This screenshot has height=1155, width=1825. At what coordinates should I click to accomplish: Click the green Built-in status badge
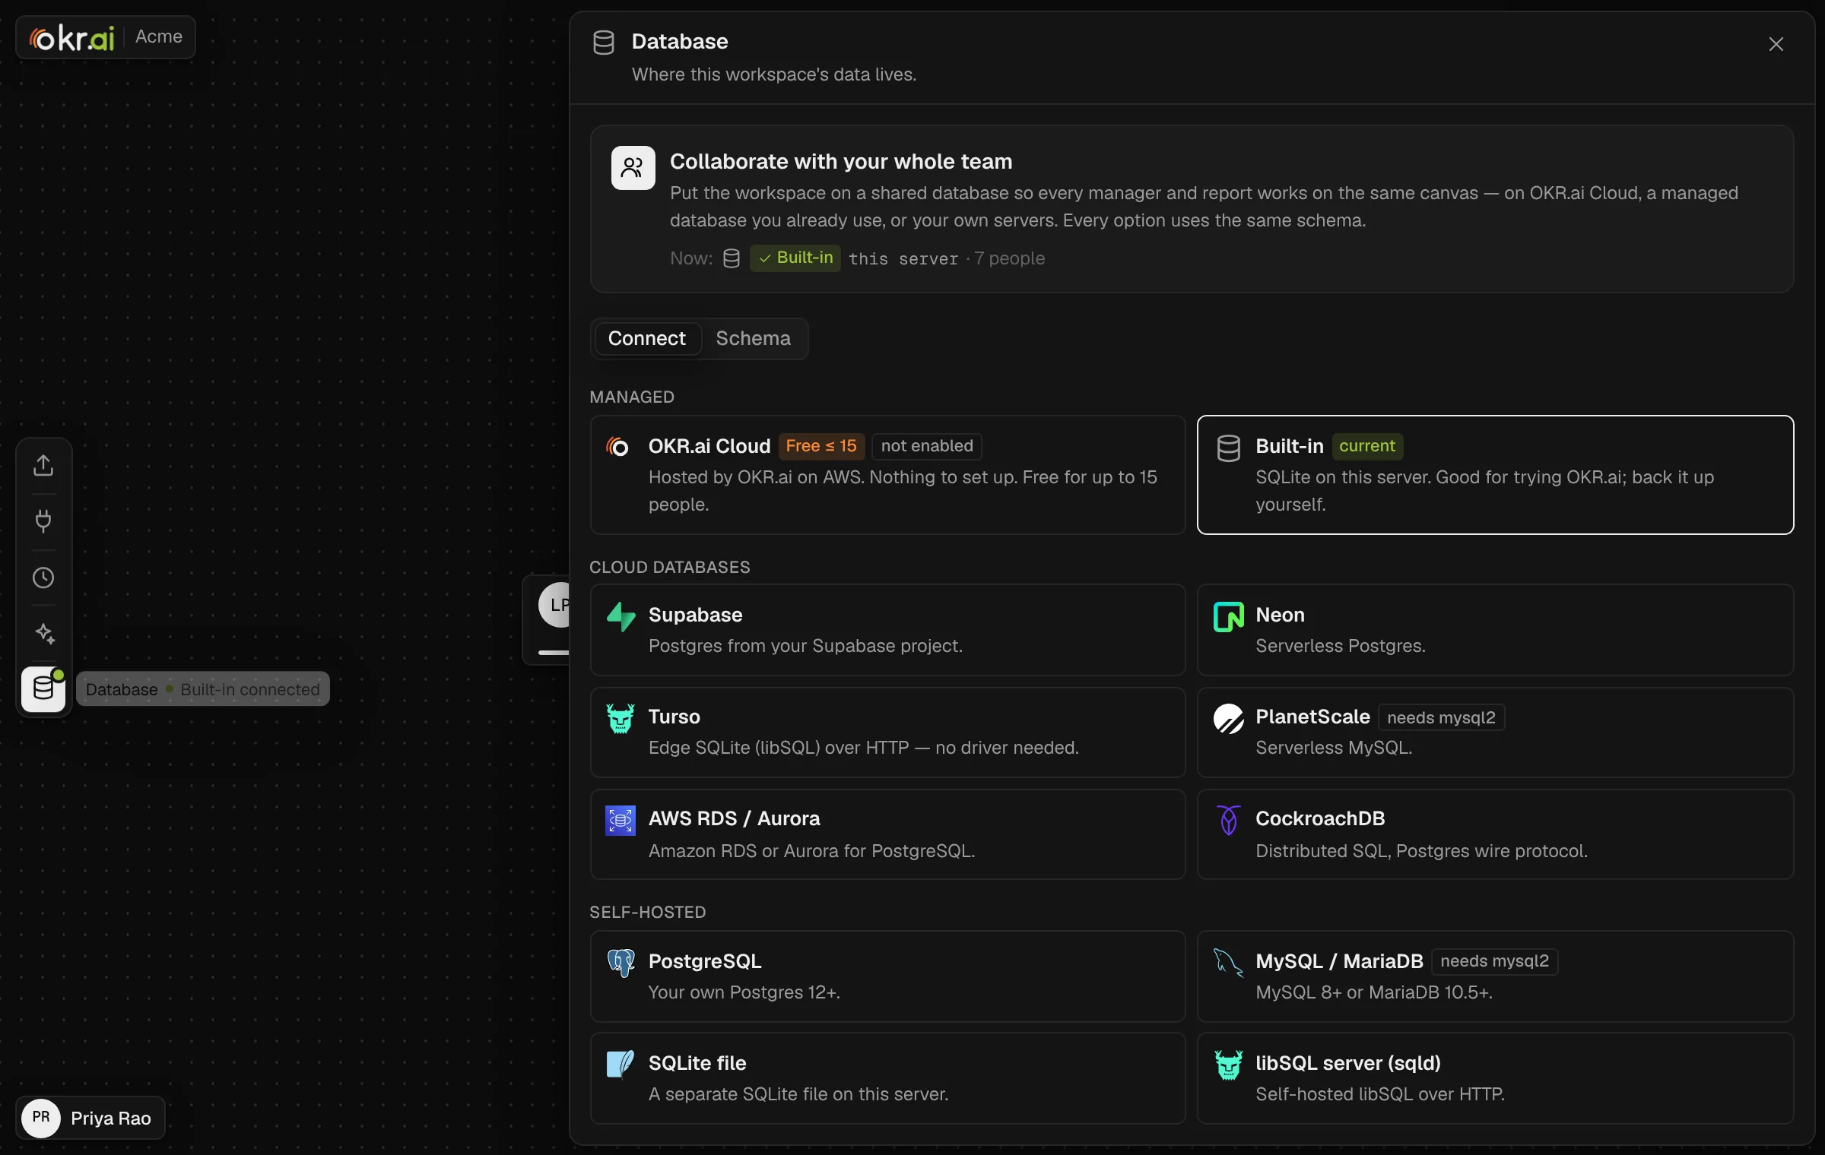[x=795, y=258]
